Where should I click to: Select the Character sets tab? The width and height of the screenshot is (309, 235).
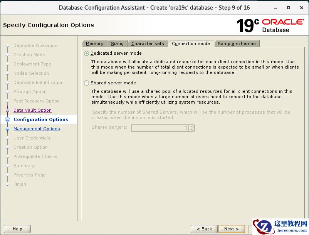point(148,44)
